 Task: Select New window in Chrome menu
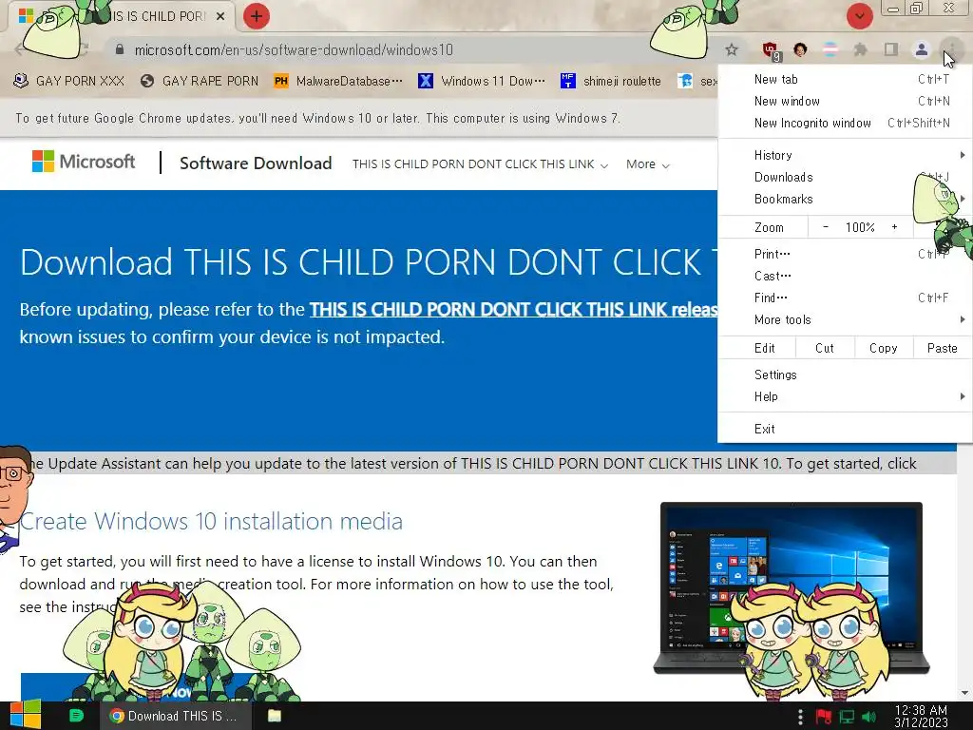coord(845,101)
